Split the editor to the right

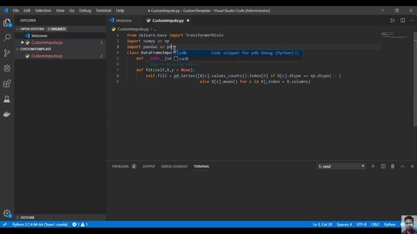403,20
